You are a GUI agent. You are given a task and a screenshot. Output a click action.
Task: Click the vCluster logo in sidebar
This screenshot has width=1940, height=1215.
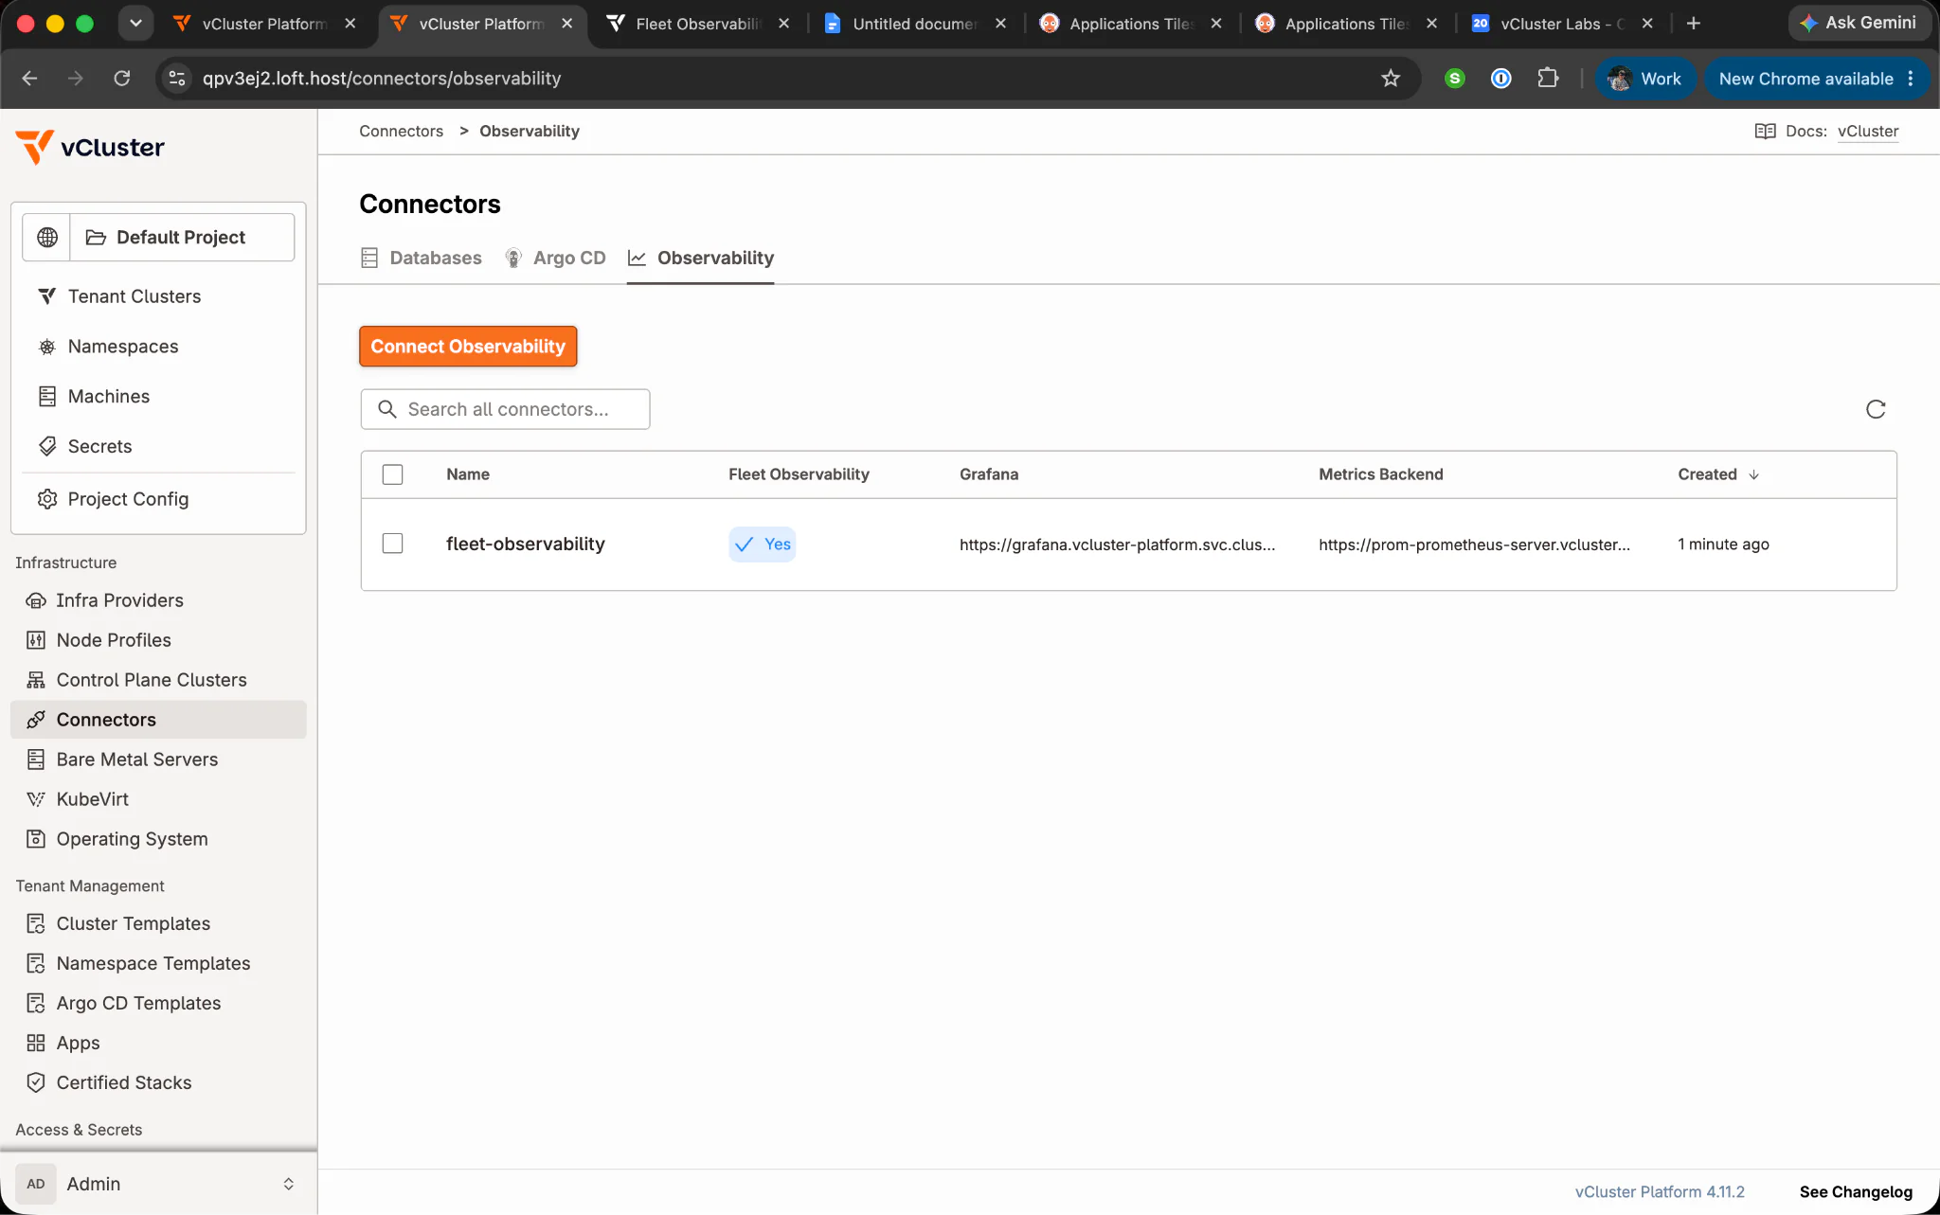point(91,147)
